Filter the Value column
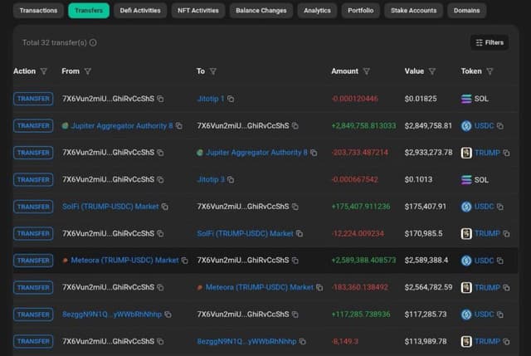Image resolution: width=531 pixels, height=356 pixels. pos(432,71)
